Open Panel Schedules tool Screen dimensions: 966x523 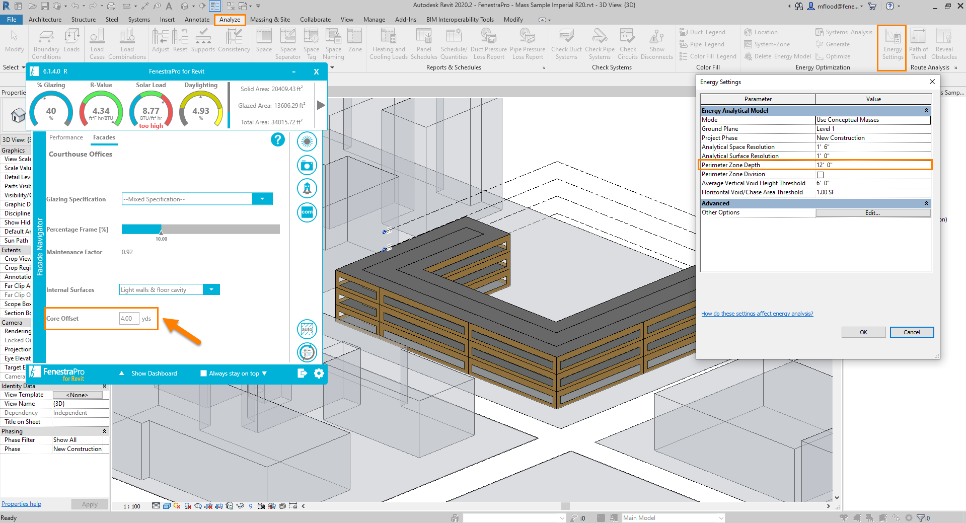pyautogui.click(x=424, y=44)
